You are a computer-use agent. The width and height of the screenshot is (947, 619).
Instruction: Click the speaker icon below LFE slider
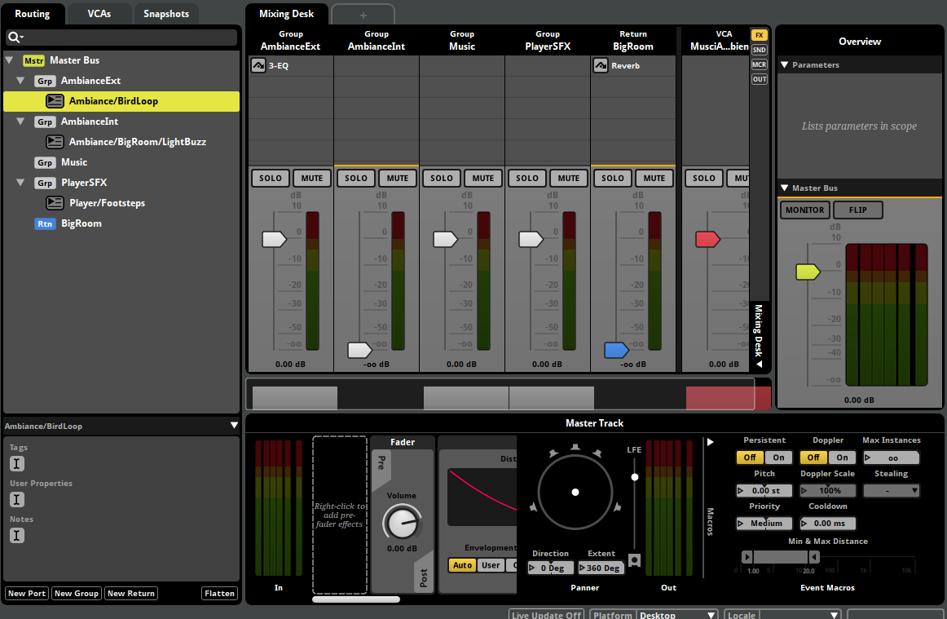(634, 560)
